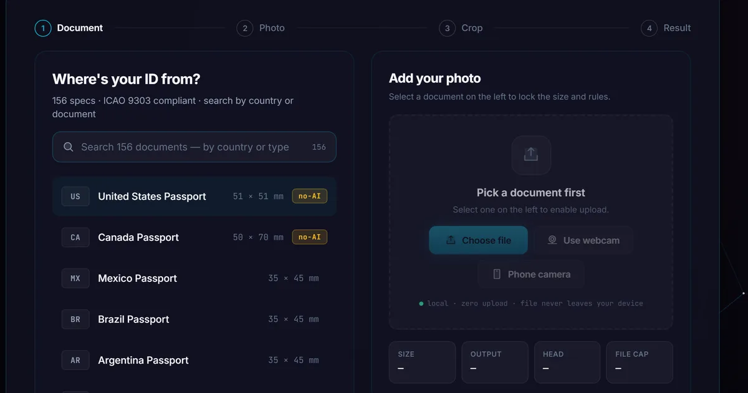The image size is (748, 393).
Task: Click the 156 result count in the search box
Action: pyautogui.click(x=319, y=147)
